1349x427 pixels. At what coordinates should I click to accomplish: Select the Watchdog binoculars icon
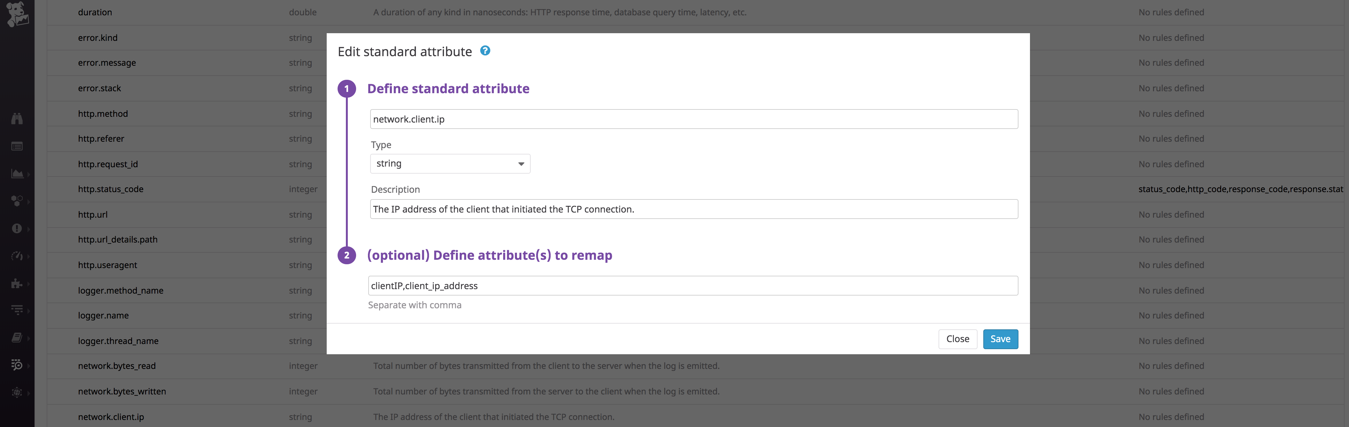(17, 118)
